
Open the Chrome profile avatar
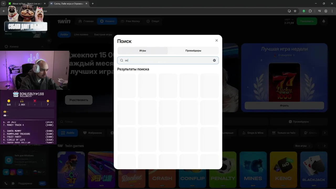[326, 11]
